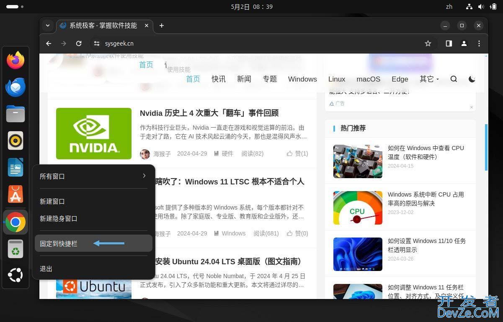Open 海猴子 author of Nvidia article
The width and height of the screenshot is (503, 322).
(x=162, y=153)
